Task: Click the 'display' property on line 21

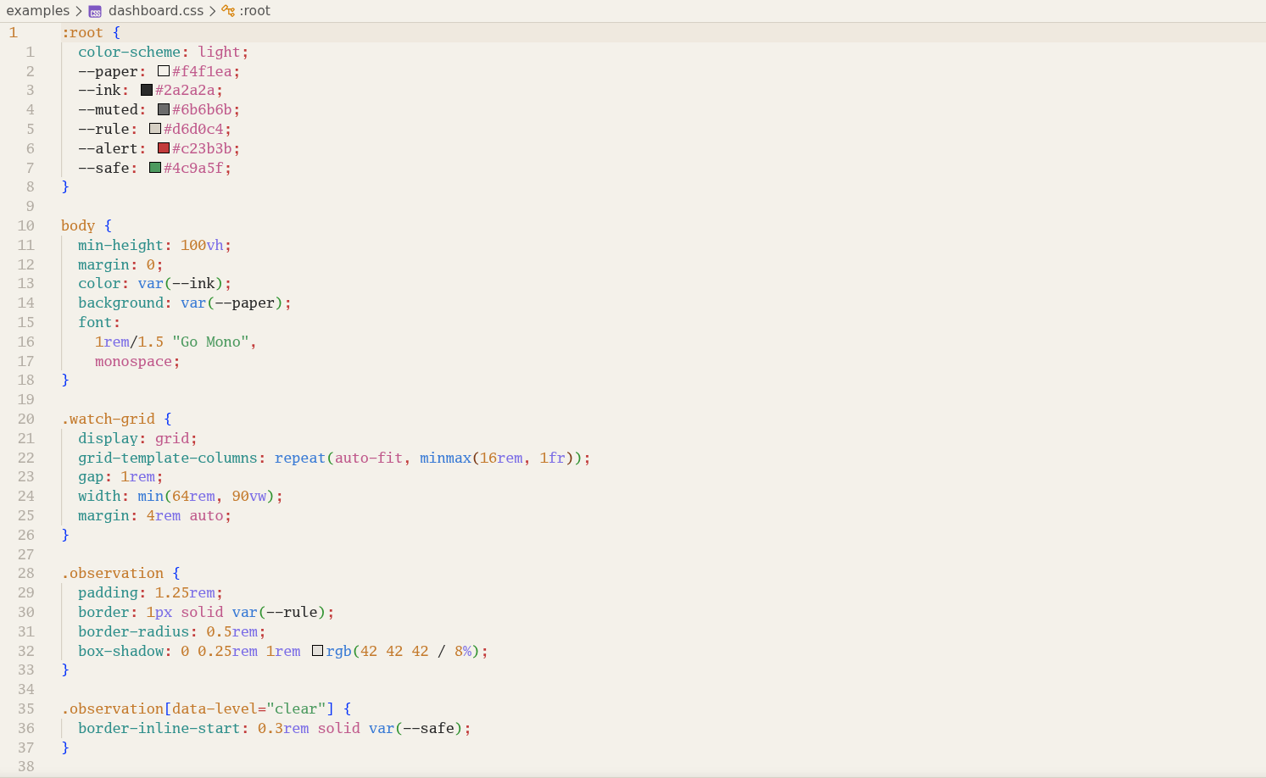Action: (x=108, y=438)
